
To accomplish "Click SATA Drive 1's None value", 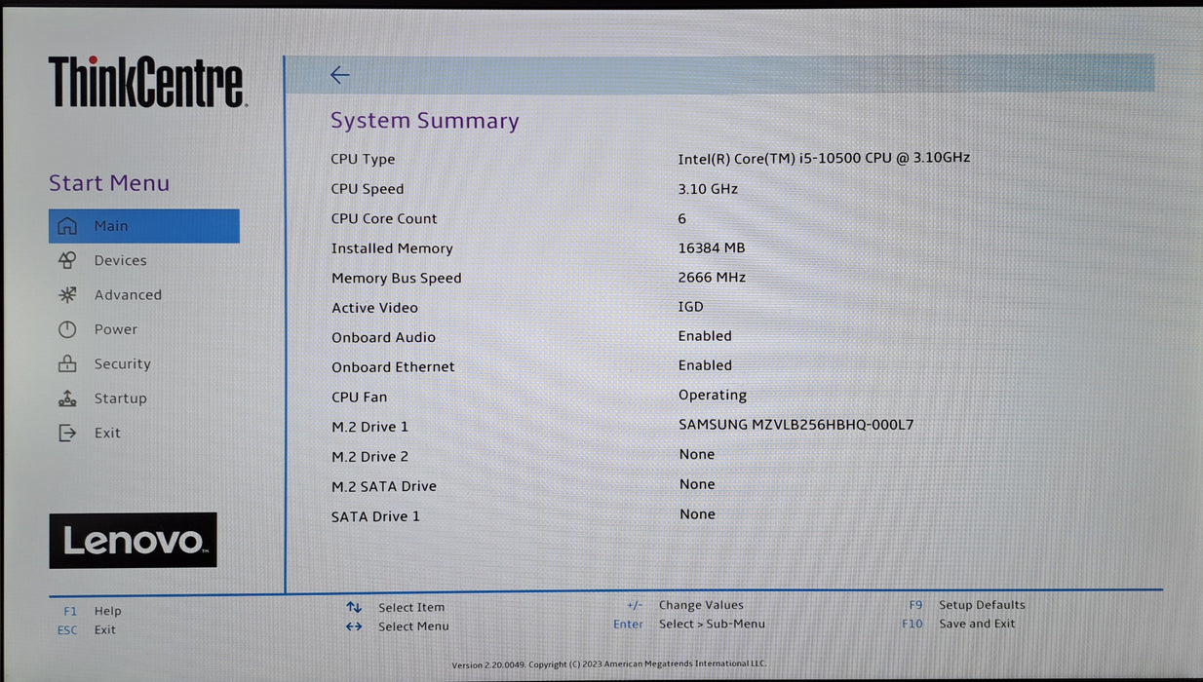I will coord(697,514).
